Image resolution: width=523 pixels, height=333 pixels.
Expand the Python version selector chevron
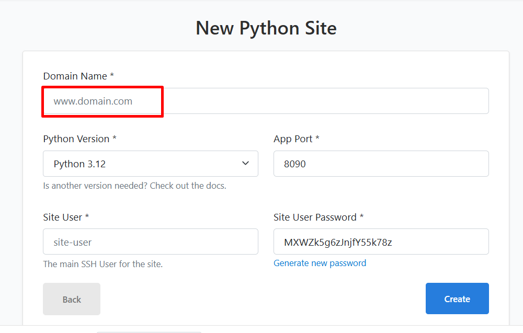pyautogui.click(x=245, y=164)
